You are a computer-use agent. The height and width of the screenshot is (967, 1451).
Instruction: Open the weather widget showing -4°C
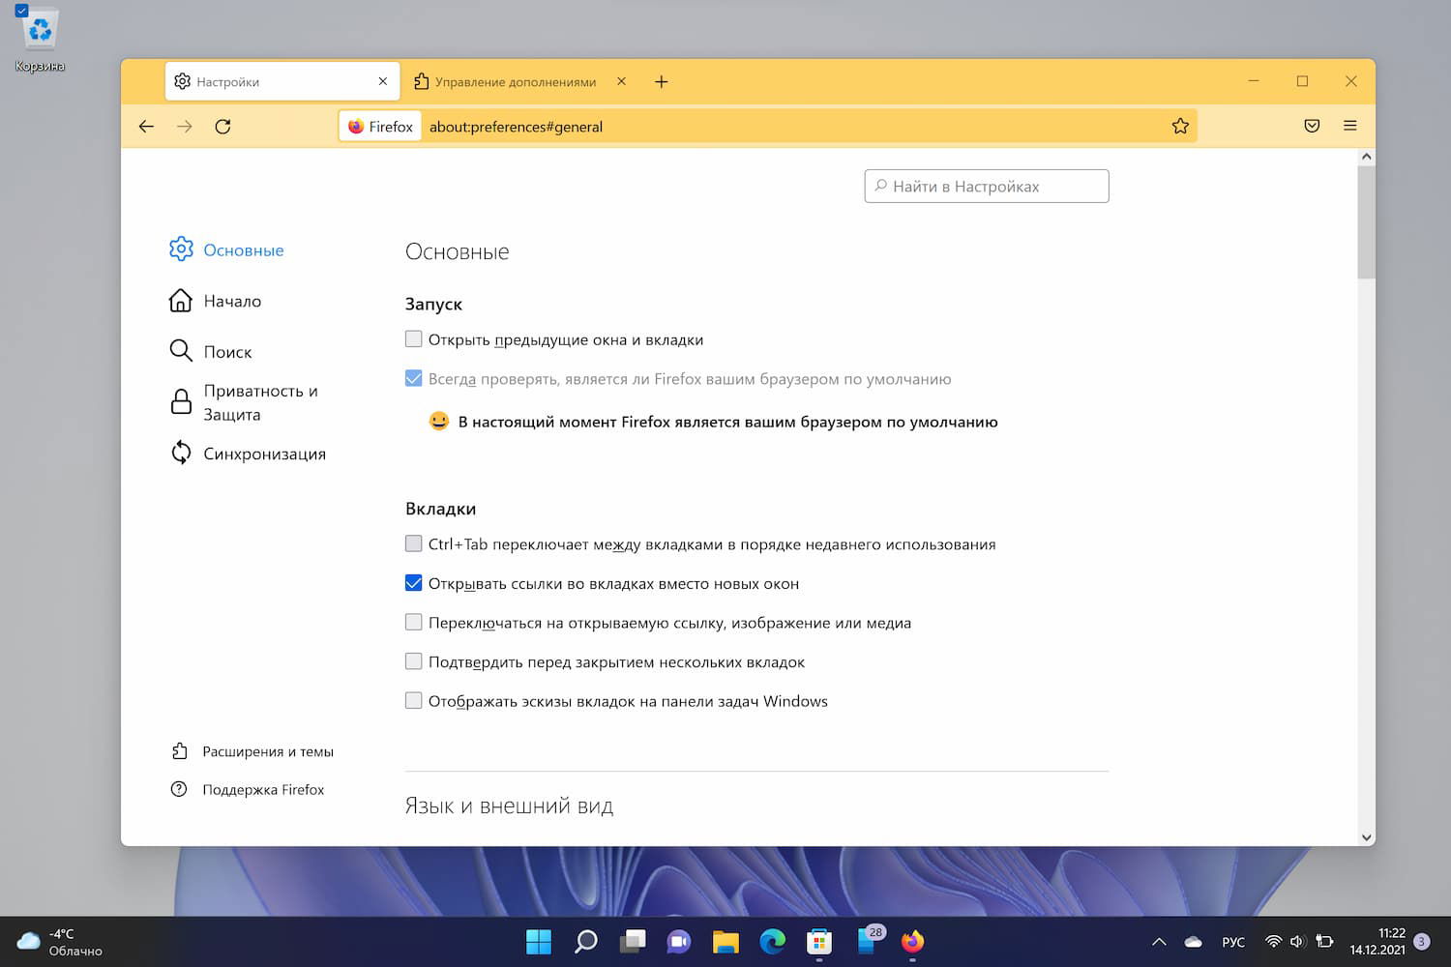click(x=59, y=942)
